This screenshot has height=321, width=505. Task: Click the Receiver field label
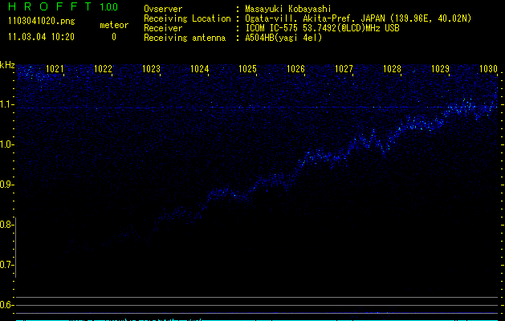tap(163, 28)
